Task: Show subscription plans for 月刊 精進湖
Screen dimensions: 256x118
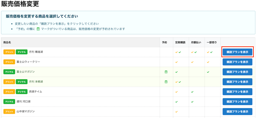Action: pyautogui.click(x=237, y=52)
